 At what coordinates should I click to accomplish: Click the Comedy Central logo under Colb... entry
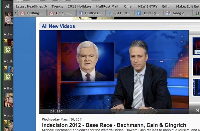click(7, 77)
